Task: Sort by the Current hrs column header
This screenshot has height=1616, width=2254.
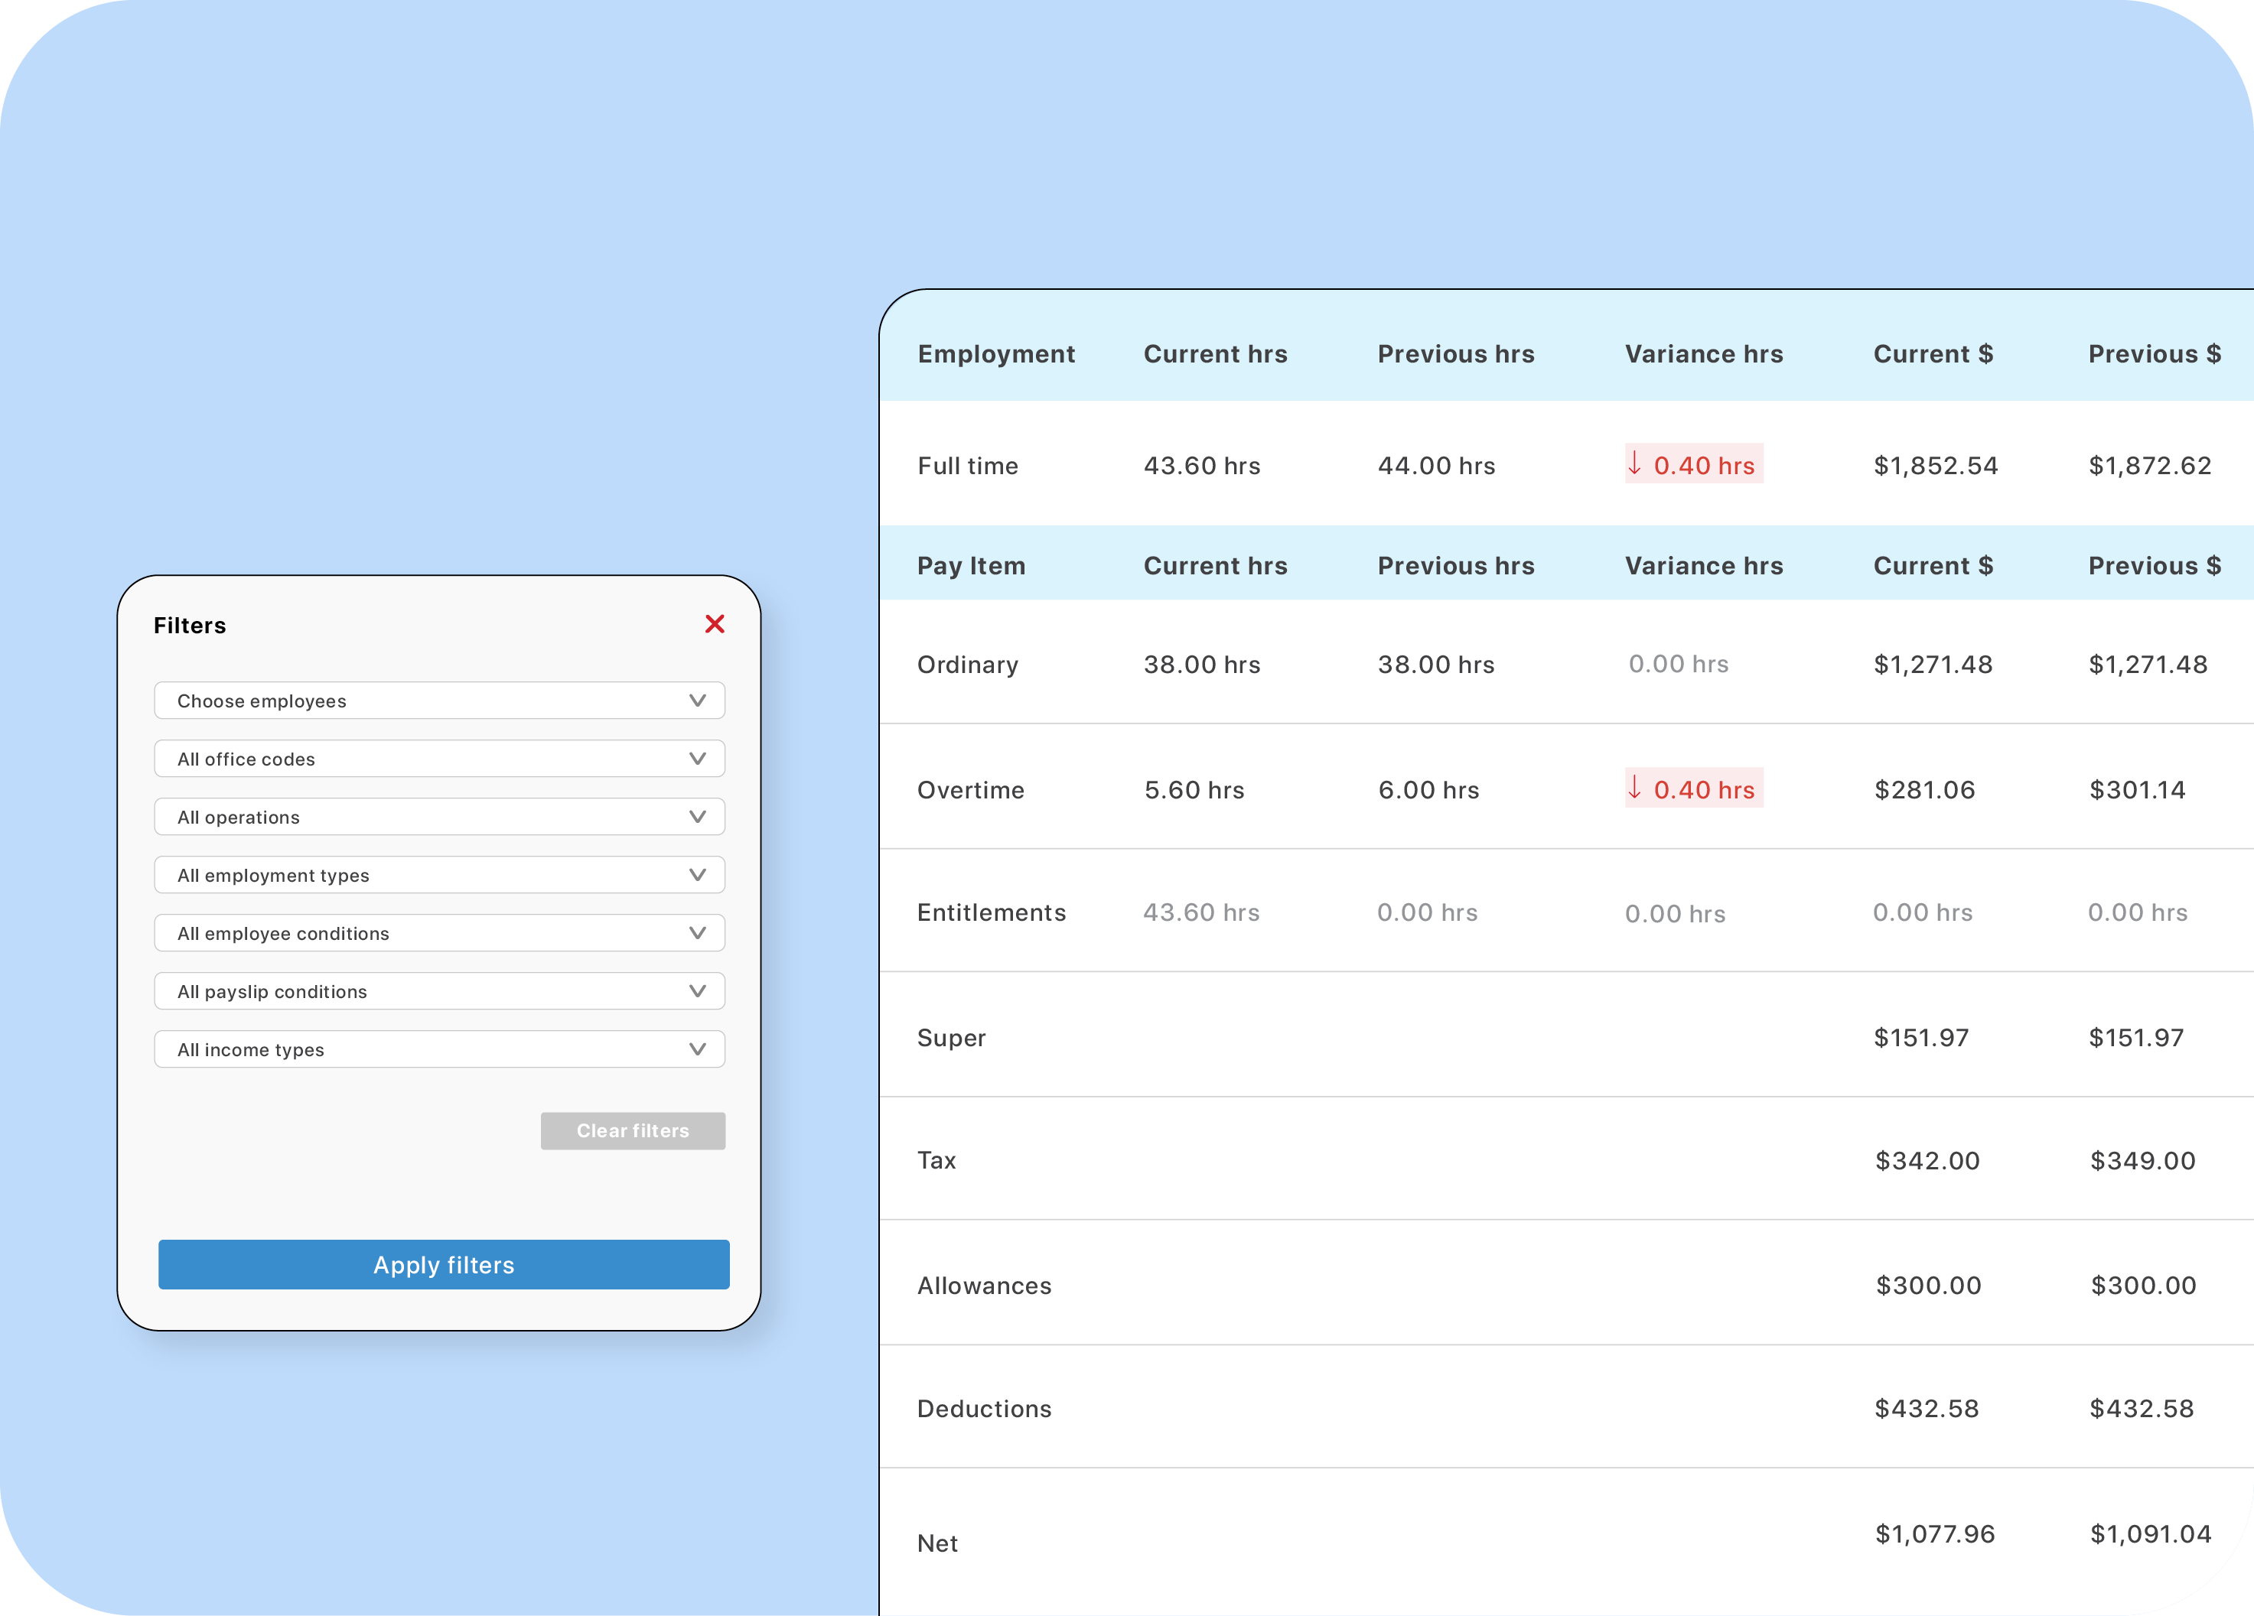Action: click(x=1216, y=353)
